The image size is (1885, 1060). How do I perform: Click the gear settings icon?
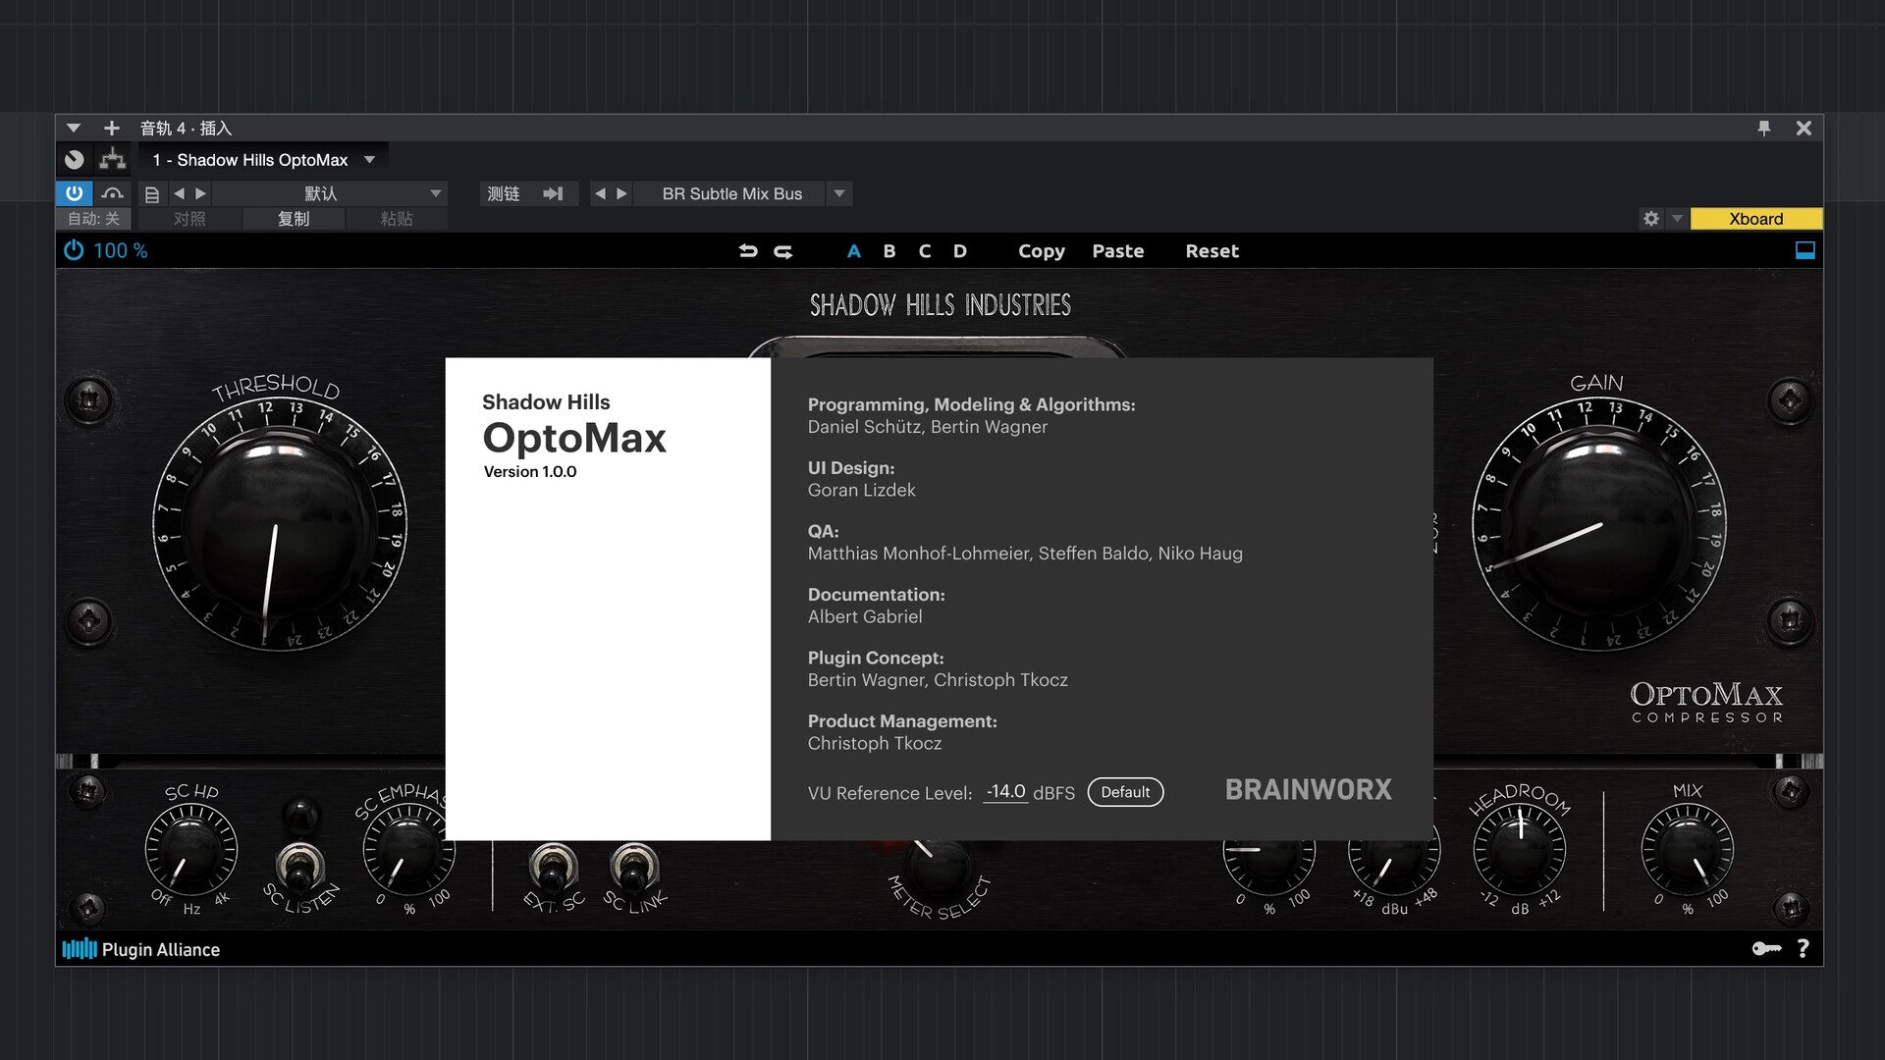[1651, 219]
